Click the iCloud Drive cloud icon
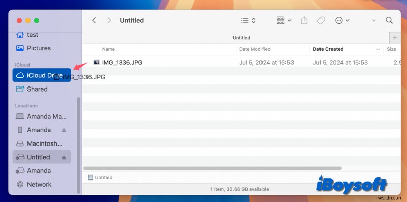This screenshot has height=202, width=407. point(20,75)
